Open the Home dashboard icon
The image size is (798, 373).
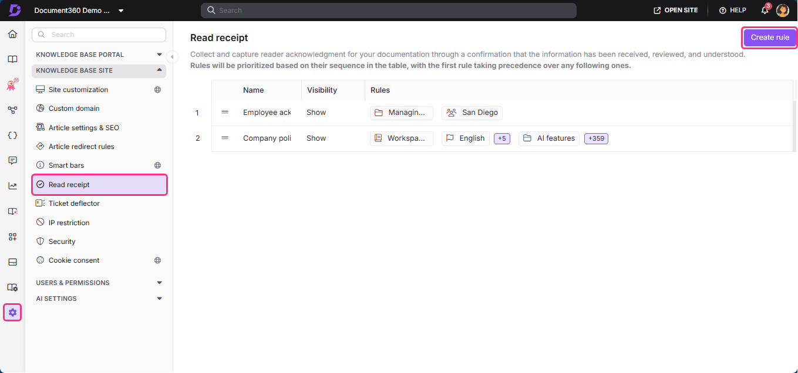click(12, 34)
